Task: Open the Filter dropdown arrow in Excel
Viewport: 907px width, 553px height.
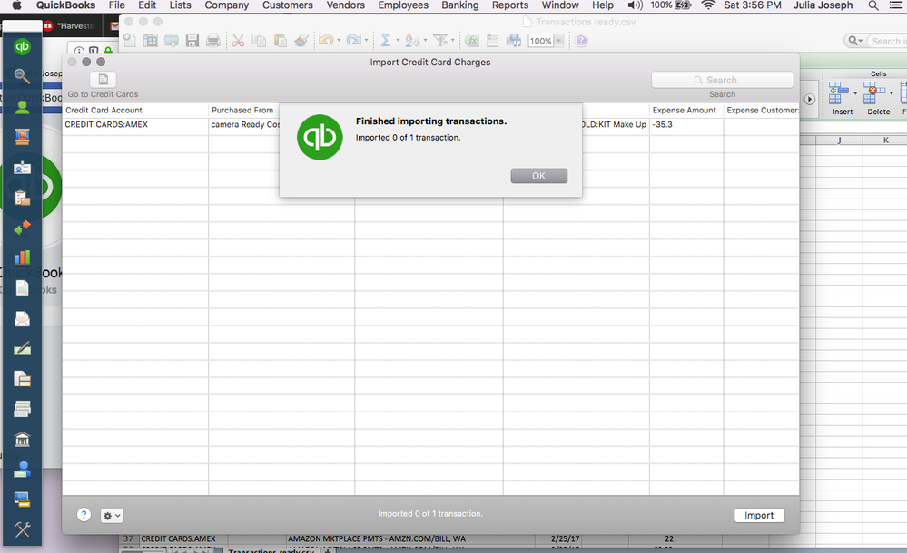Action: pyautogui.click(x=453, y=41)
